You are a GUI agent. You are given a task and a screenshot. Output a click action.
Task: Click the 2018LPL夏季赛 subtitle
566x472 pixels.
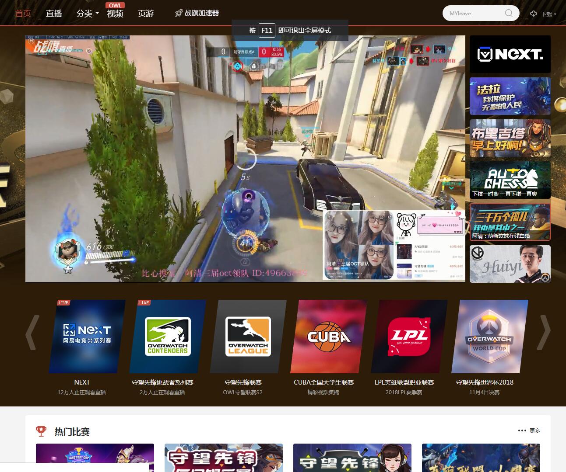404,392
